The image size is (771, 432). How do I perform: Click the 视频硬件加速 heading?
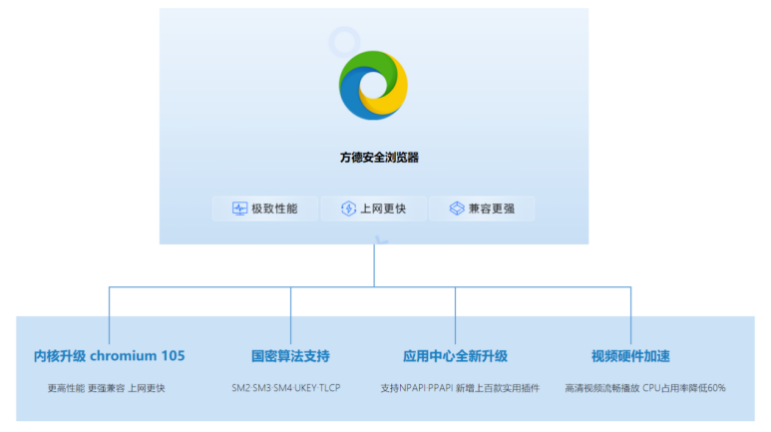tap(630, 356)
